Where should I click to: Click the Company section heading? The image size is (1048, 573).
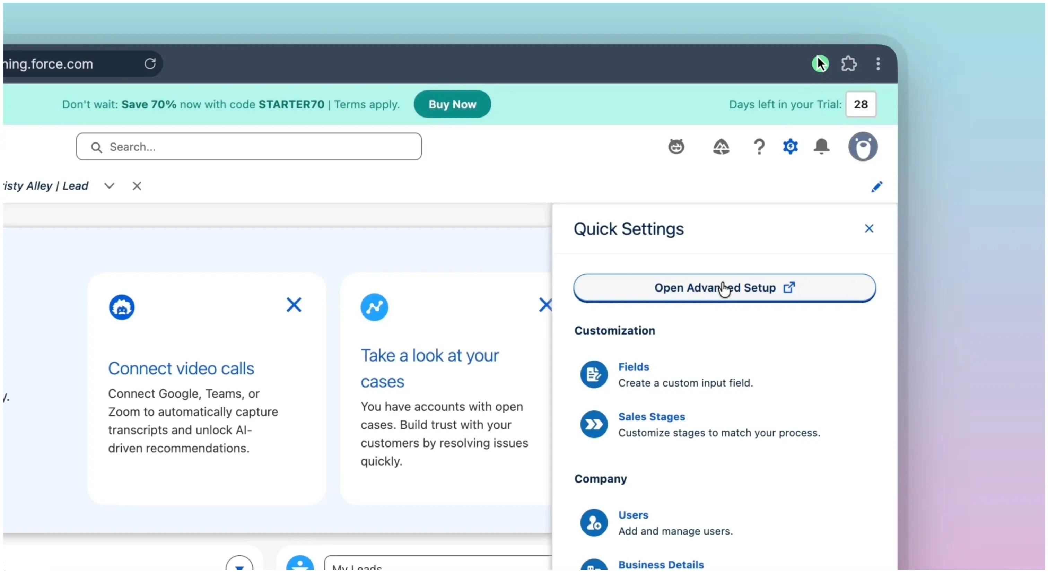click(600, 479)
